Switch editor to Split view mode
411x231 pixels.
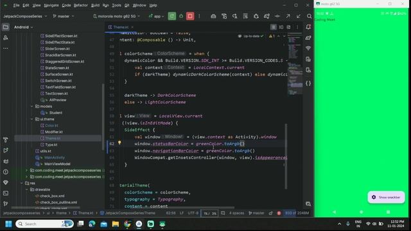[x=281, y=27]
